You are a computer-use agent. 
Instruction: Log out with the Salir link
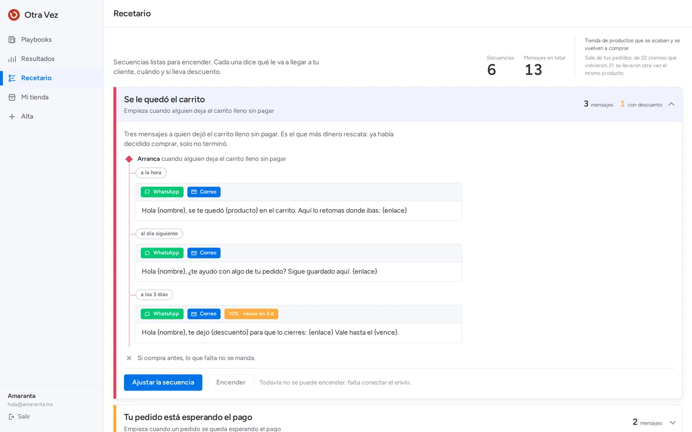pos(19,417)
